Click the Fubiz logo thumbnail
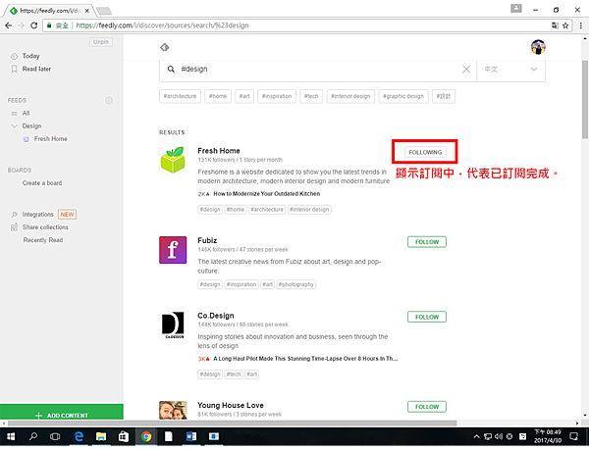 173,250
